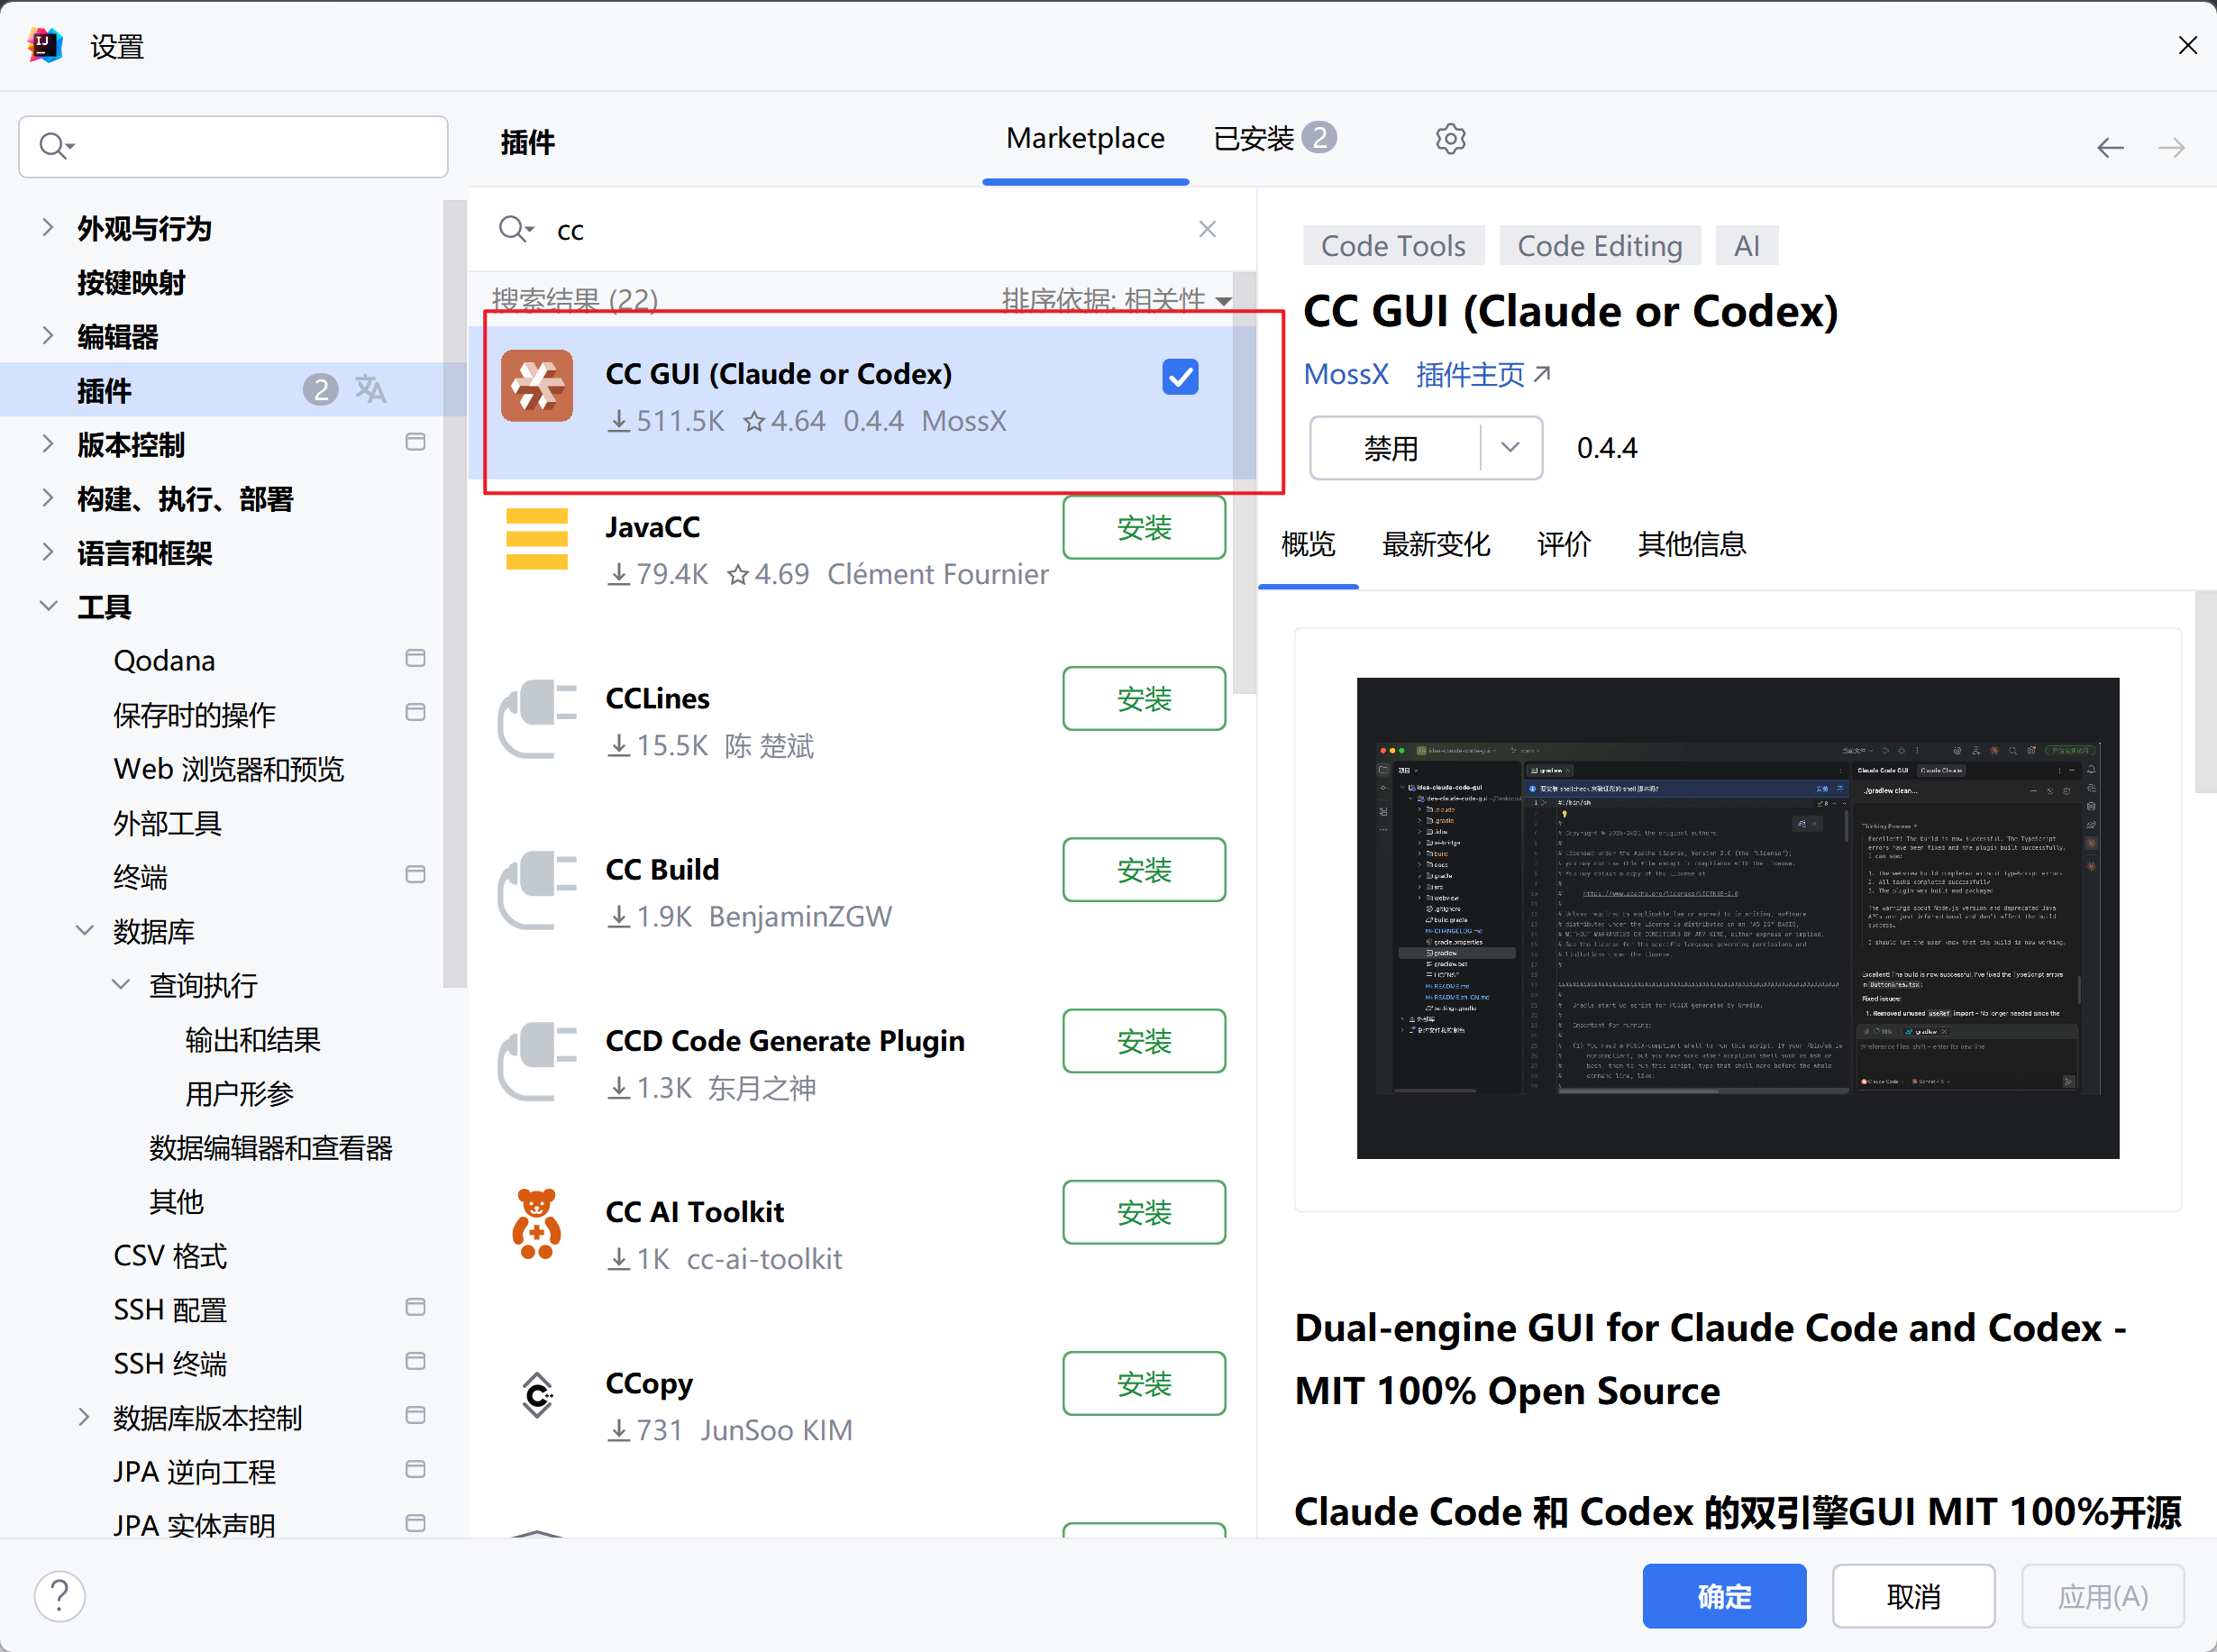
Task: Go forward with the right arrow
Action: 2171,148
